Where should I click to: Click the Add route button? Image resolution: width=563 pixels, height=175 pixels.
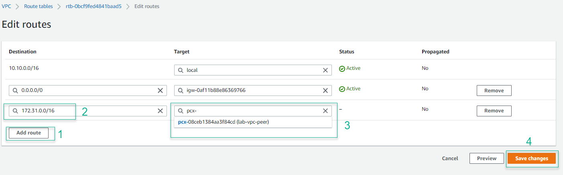coord(29,133)
